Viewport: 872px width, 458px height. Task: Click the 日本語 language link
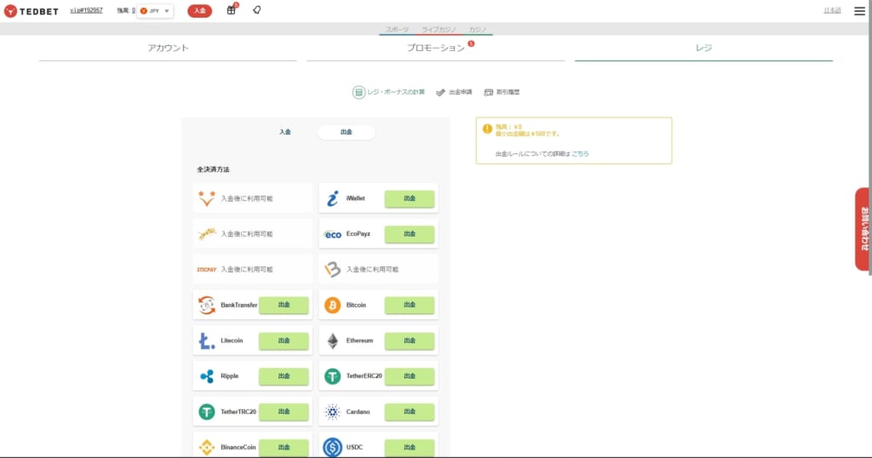point(832,10)
